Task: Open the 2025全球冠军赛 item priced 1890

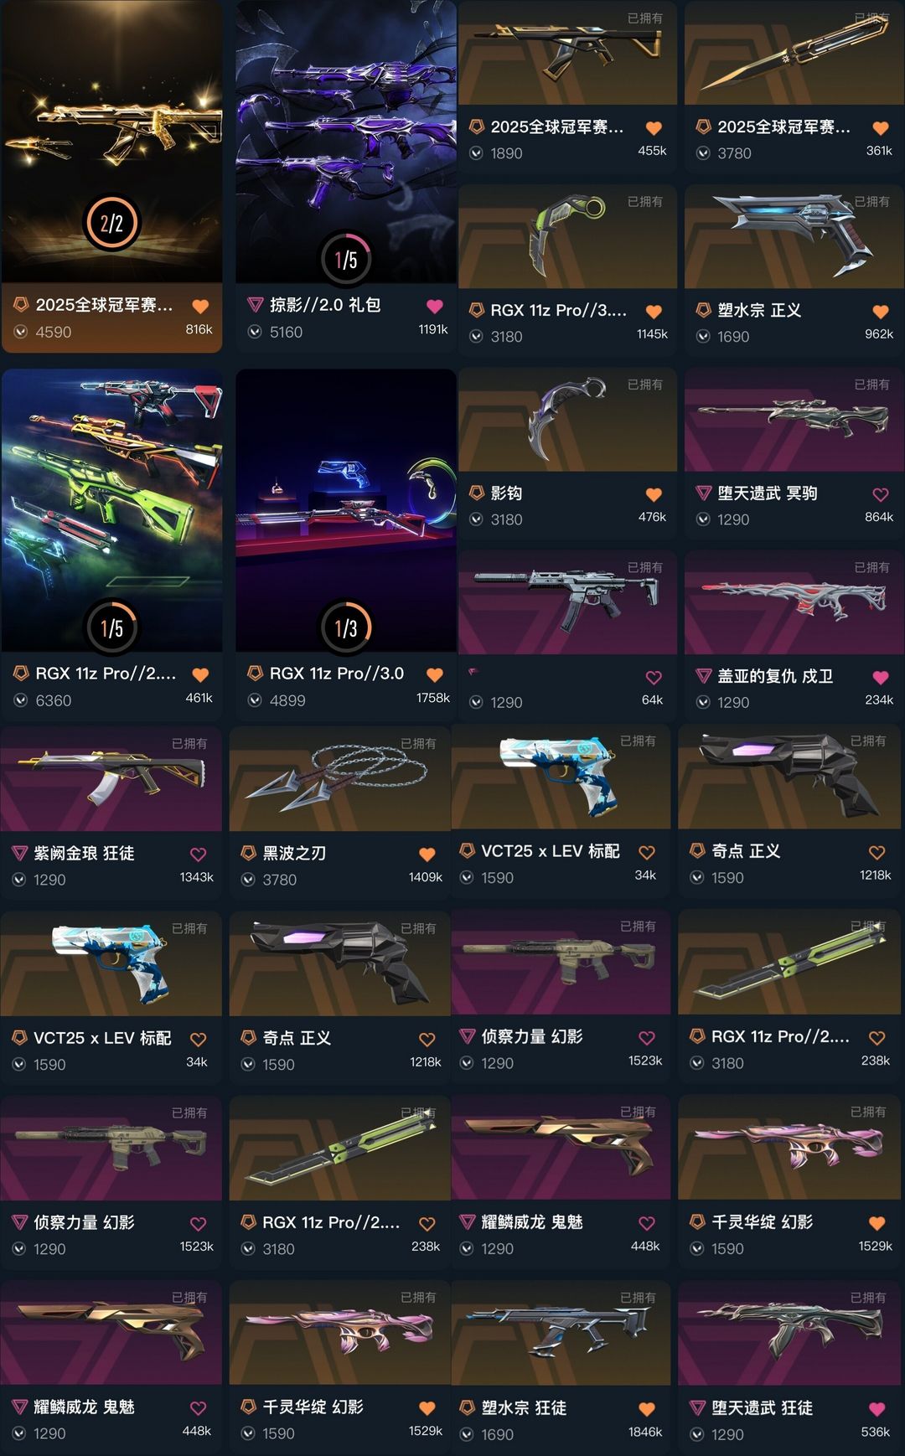Action: (567, 87)
